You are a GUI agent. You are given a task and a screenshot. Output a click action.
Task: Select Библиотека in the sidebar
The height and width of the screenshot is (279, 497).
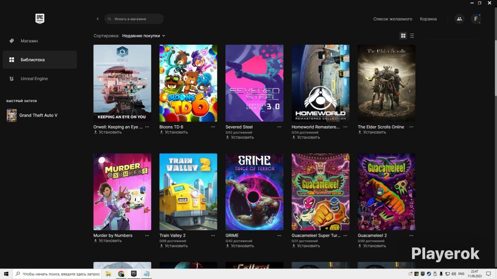[x=40, y=60]
